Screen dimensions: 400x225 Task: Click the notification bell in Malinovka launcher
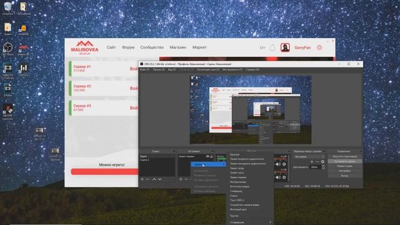click(x=272, y=47)
